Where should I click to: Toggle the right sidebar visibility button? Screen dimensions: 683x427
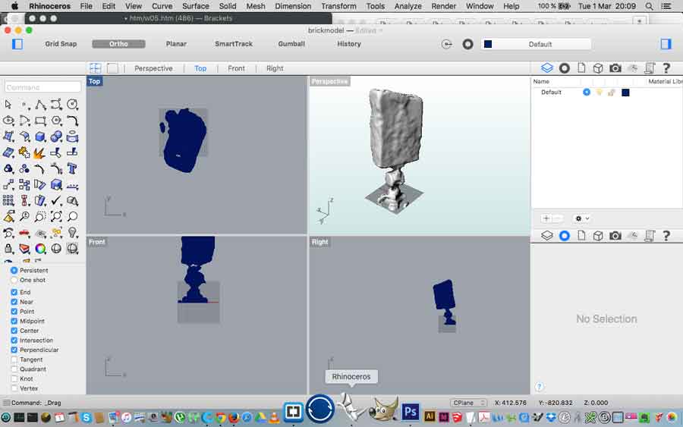pyautogui.click(x=666, y=44)
